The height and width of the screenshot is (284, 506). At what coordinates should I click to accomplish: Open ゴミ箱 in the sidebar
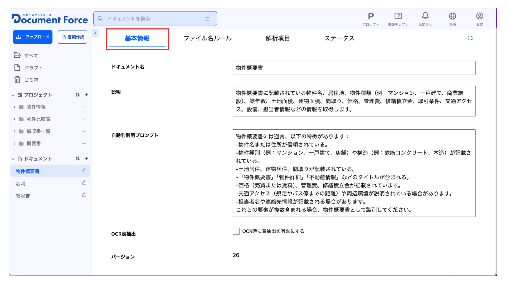[26, 80]
